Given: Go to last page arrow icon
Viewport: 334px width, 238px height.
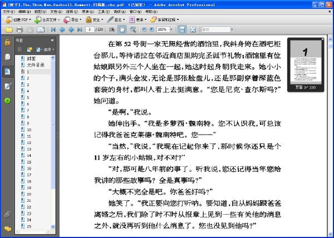Looking at the screenshot, I should [80, 29].
